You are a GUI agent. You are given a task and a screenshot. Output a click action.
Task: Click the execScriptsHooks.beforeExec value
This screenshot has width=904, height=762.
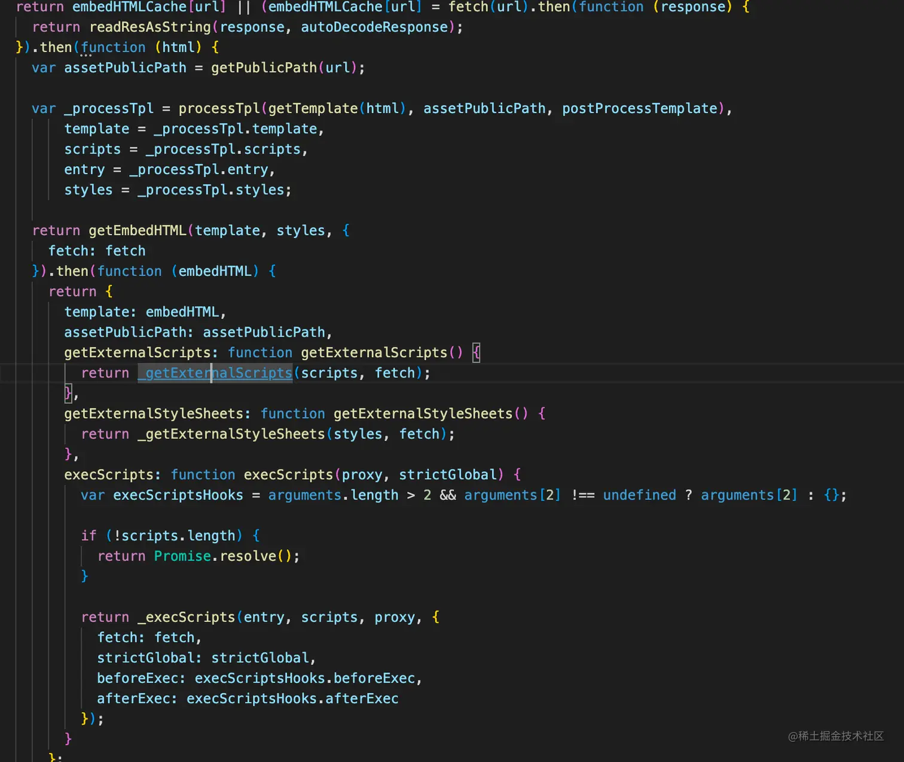click(x=305, y=678)
